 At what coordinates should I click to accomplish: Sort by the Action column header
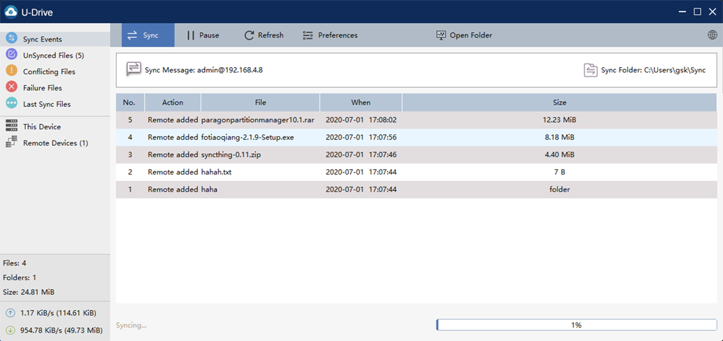pos(173,102)
